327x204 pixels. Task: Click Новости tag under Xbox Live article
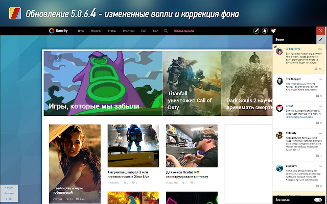113,183
